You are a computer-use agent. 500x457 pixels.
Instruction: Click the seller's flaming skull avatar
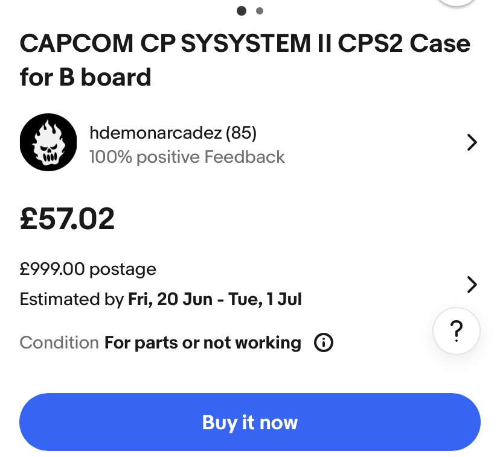point(48,142)
